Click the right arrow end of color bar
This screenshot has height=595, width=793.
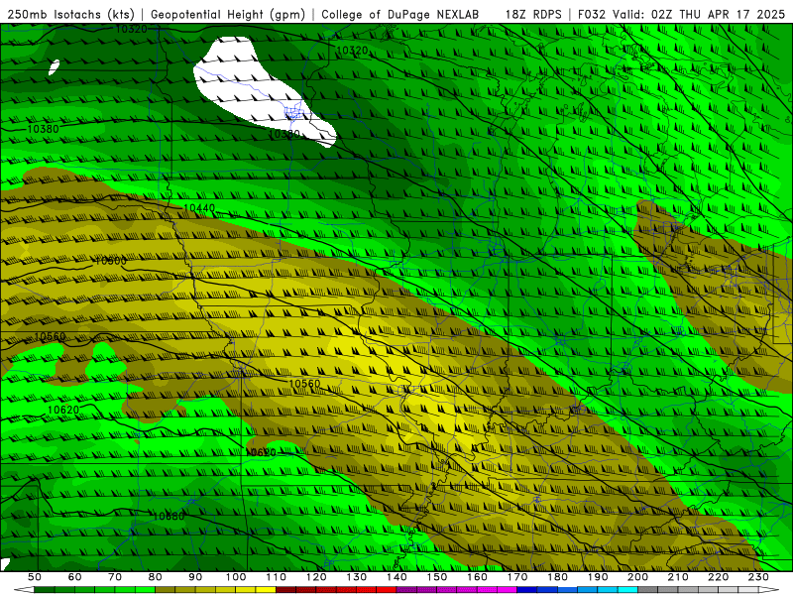[769, 590]
